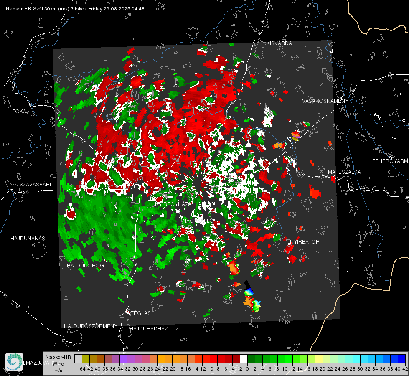Viewport: 409px width, 376px height.
Task: Click the -64 legend scale value
Action: click(x=82, y=369)
